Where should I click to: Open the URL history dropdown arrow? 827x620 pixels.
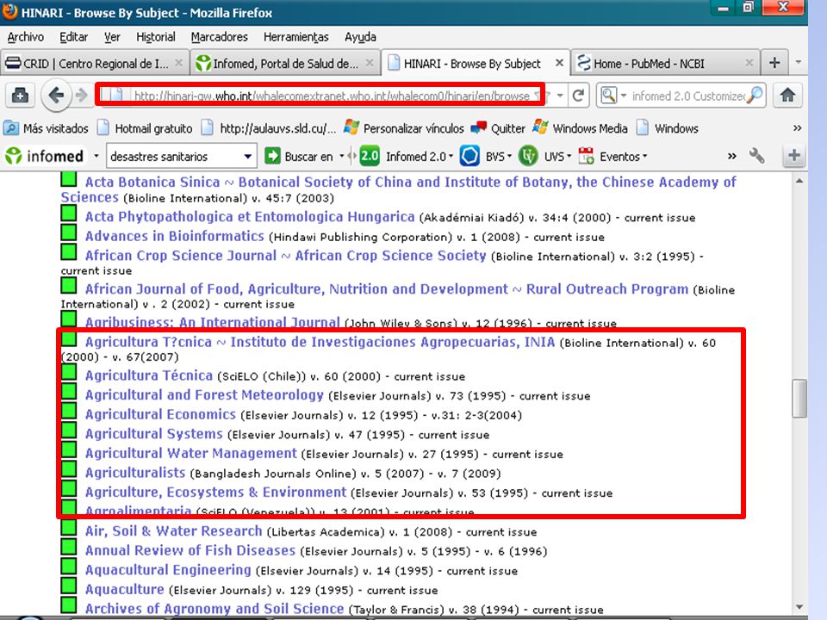[x=560, y=96]
